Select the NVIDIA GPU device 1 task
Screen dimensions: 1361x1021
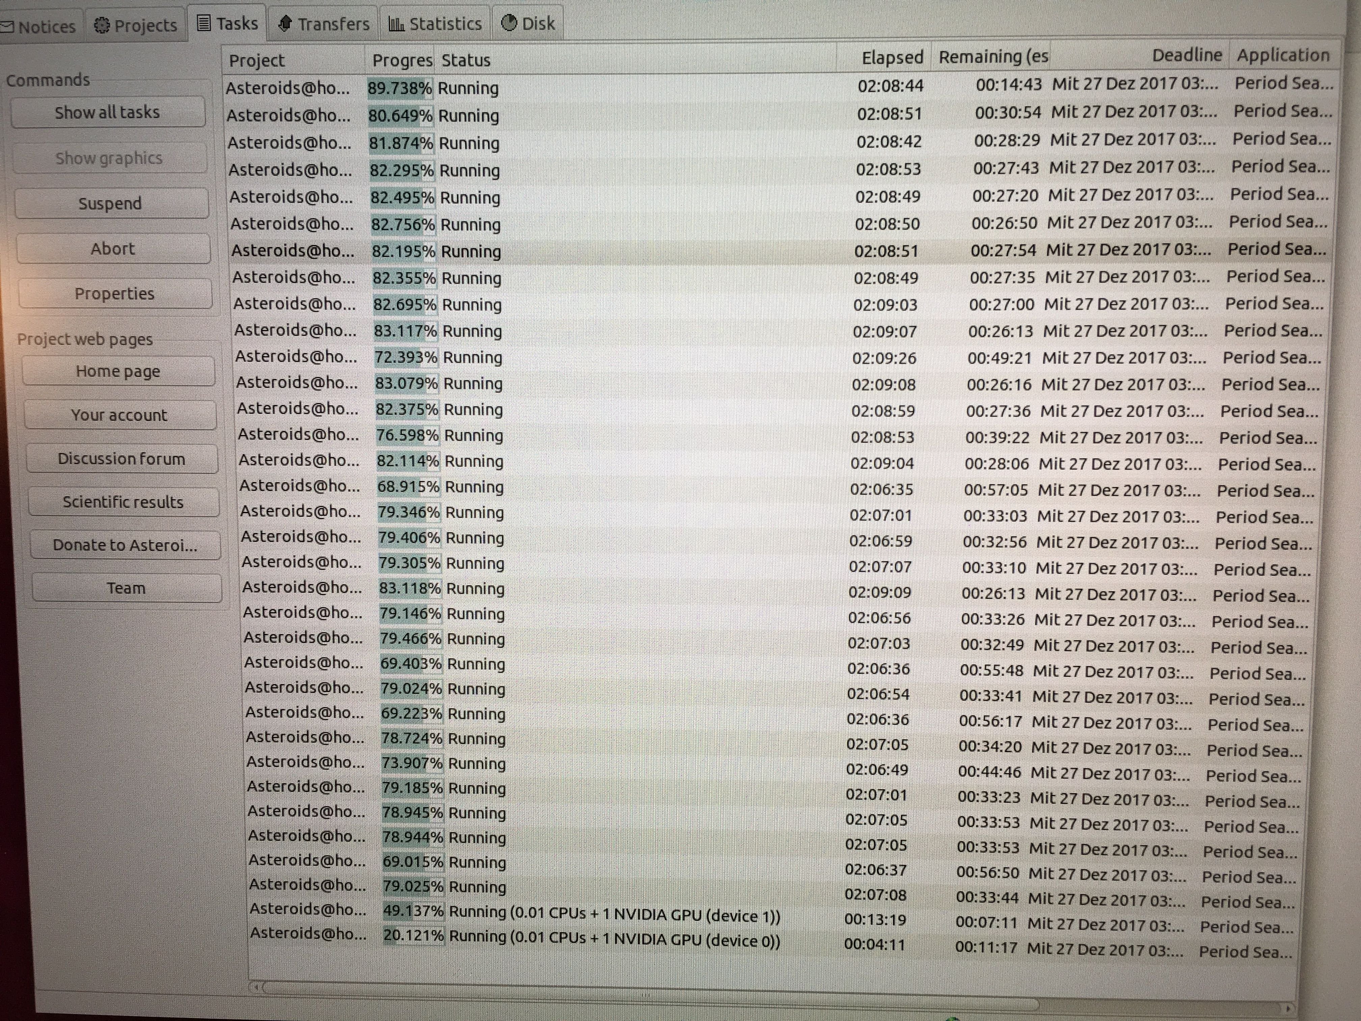tap(772, 916)
